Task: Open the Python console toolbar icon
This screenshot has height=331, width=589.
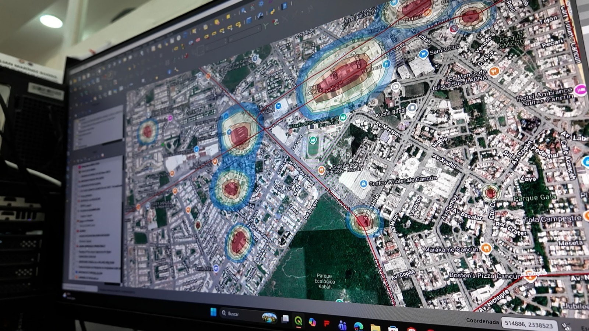Action: (273, 11)
